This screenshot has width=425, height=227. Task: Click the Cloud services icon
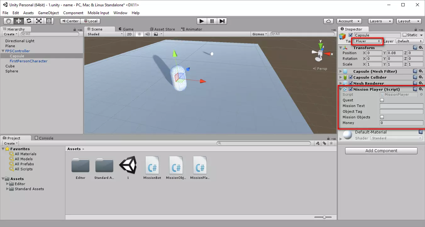point(328,21)
